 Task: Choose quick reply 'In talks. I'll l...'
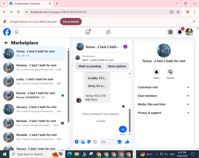coord(97,78)
